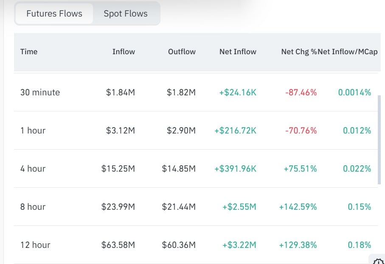The width and height of the screenshot is (385, 264).
Task: Click the +$2.55M net inflow value
Action: click(x=239, y=207)
